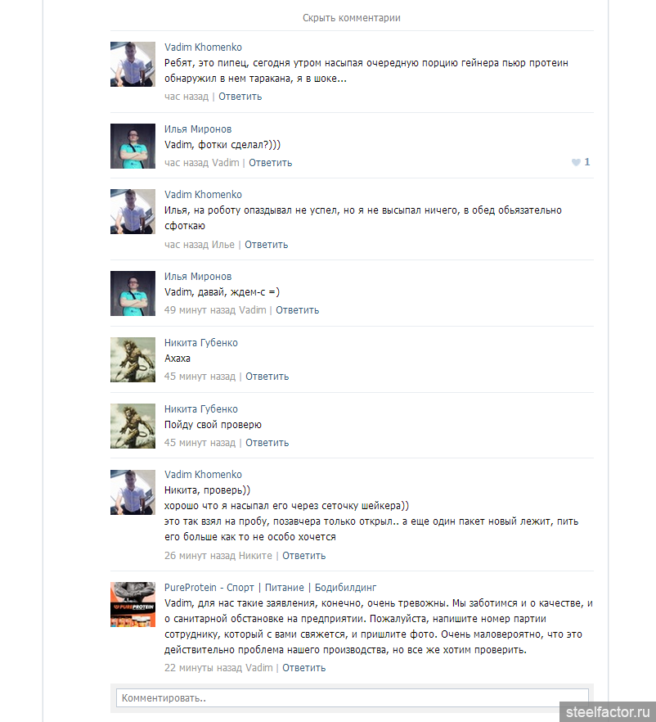Open Vadim Khomenko's avatar on first comment

point(133,64)
